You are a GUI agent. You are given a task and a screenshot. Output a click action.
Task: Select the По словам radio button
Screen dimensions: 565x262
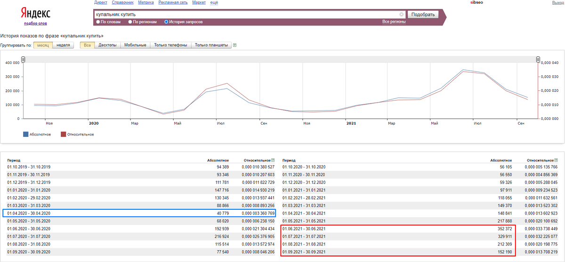(98, 22)
